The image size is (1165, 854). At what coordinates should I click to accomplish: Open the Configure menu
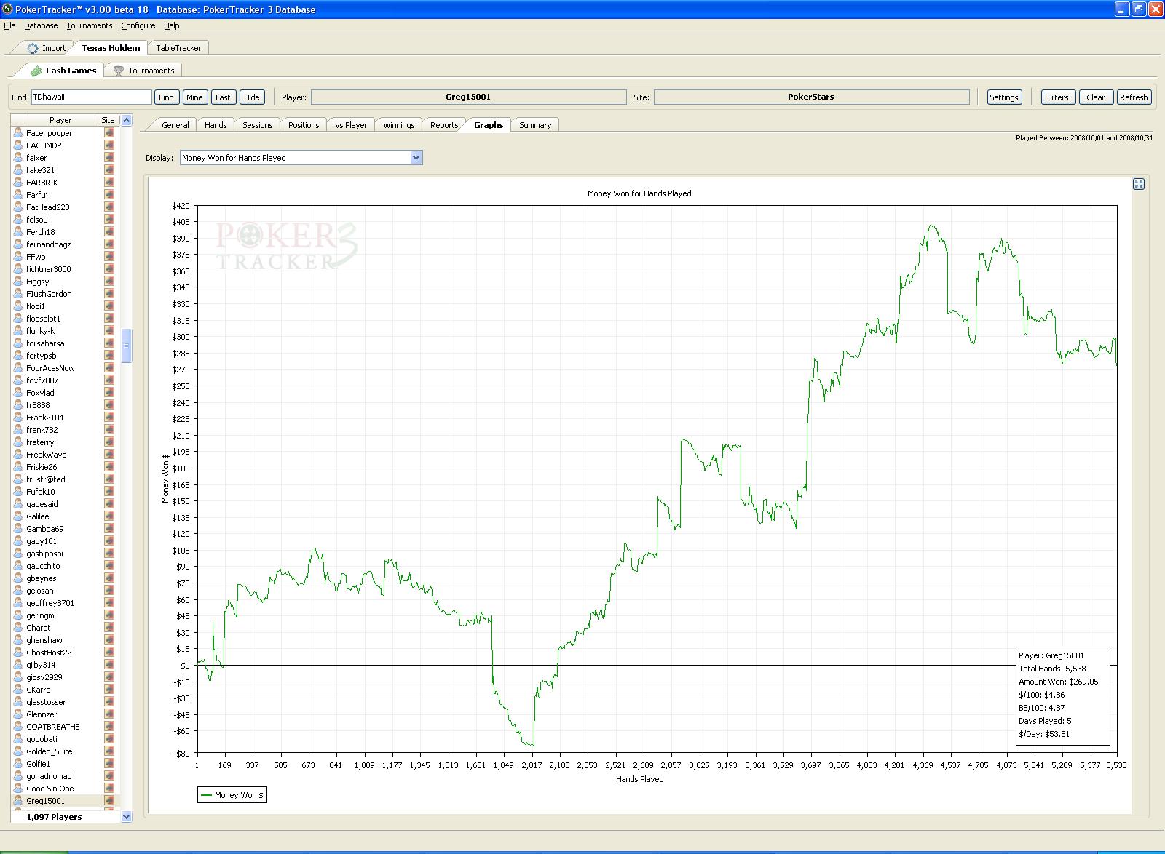138,25
